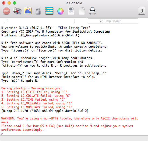Click the 'Platform: x86_64-apple-darwin15.6.0' line
The image size is (148, 141).
pos(40,35)
